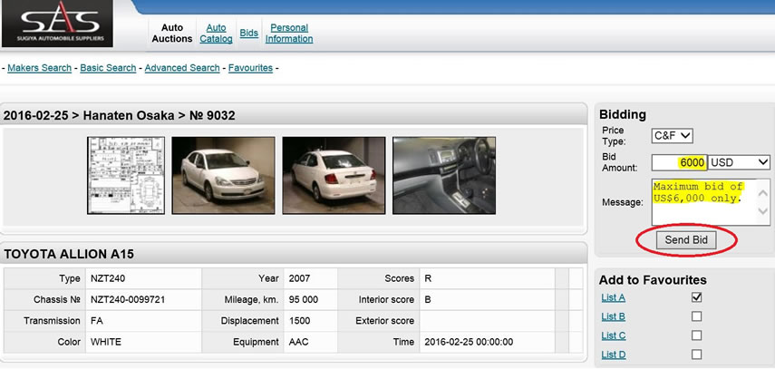Go to the Advanced Search link
Viewport: 775px width, 369px height.
click(182, 68)
